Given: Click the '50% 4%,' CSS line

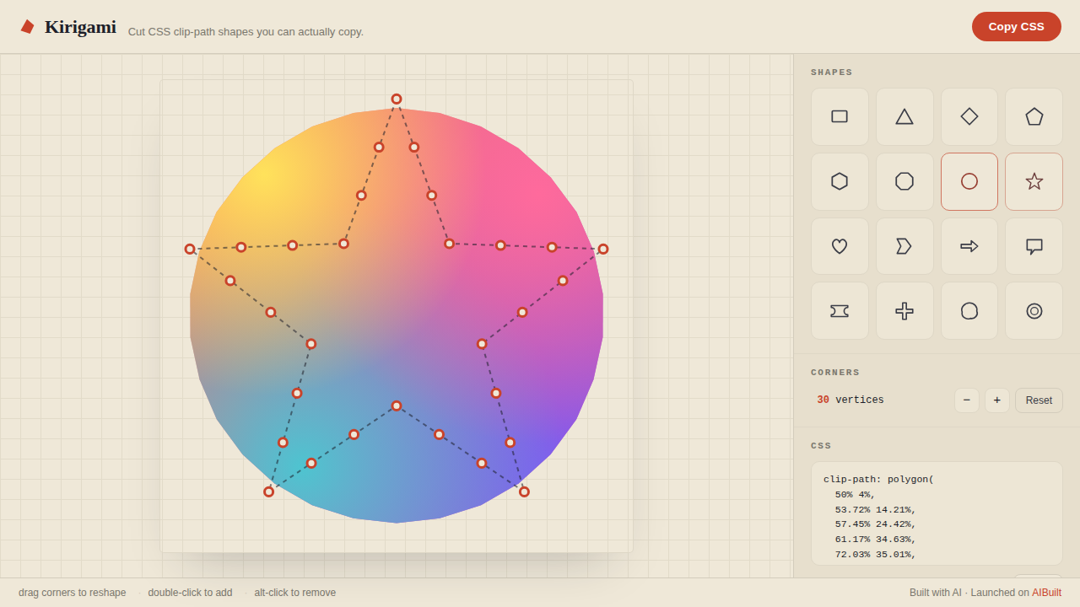Looking at the screenshot, I should [856, 495].
